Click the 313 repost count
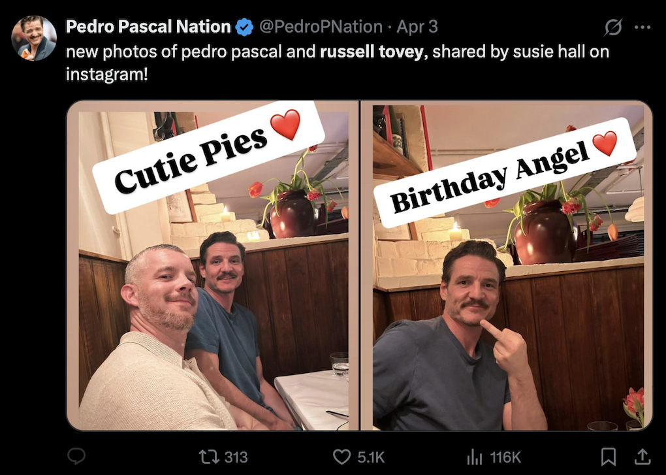Screen dimensions: 666x475 pos(236,457)
